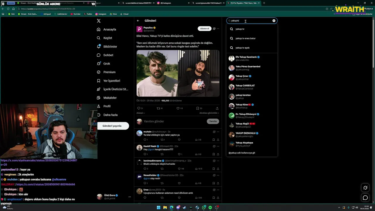Click the search field containing yakuptv
Viewport: 375px width, 211px height.
pos(251,21)
